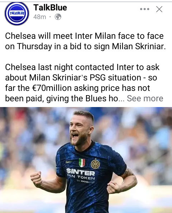Click the $INTER Fan Token sponsor logo
The height and width of the screenshot is (213, 172).
[81, 174]
